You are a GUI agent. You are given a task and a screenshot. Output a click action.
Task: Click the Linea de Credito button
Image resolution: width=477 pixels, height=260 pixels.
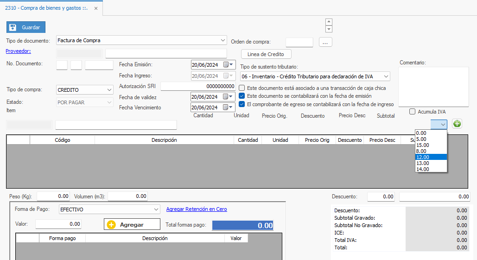coord(266,54)
